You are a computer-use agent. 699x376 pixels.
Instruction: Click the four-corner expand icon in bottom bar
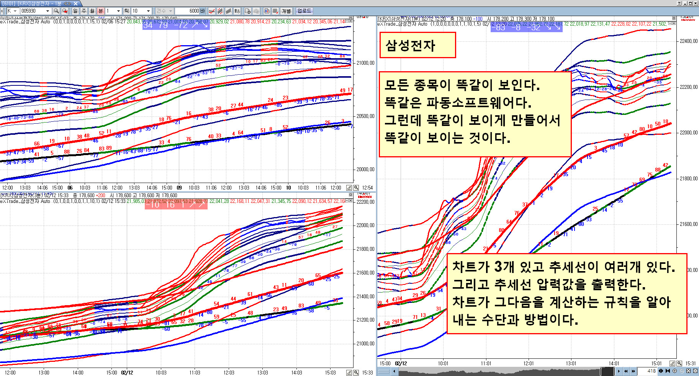688,371
